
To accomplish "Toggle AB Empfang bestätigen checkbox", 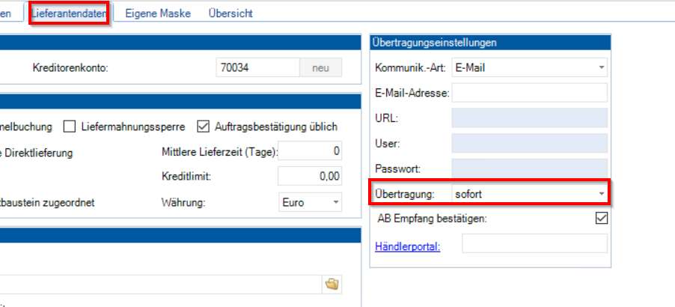I will 600,219.
